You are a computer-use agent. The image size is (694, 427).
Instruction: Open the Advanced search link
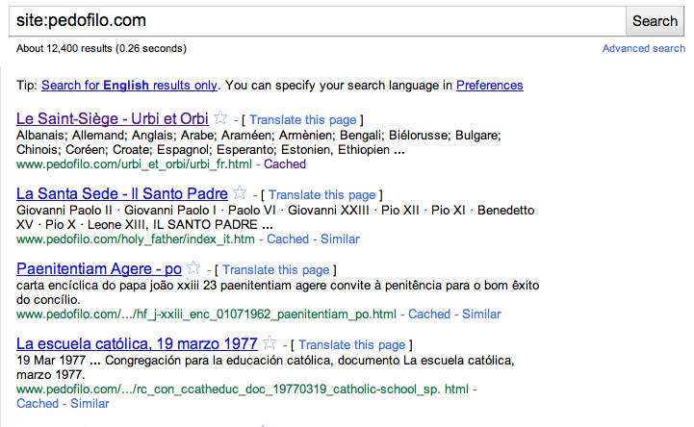643,48
